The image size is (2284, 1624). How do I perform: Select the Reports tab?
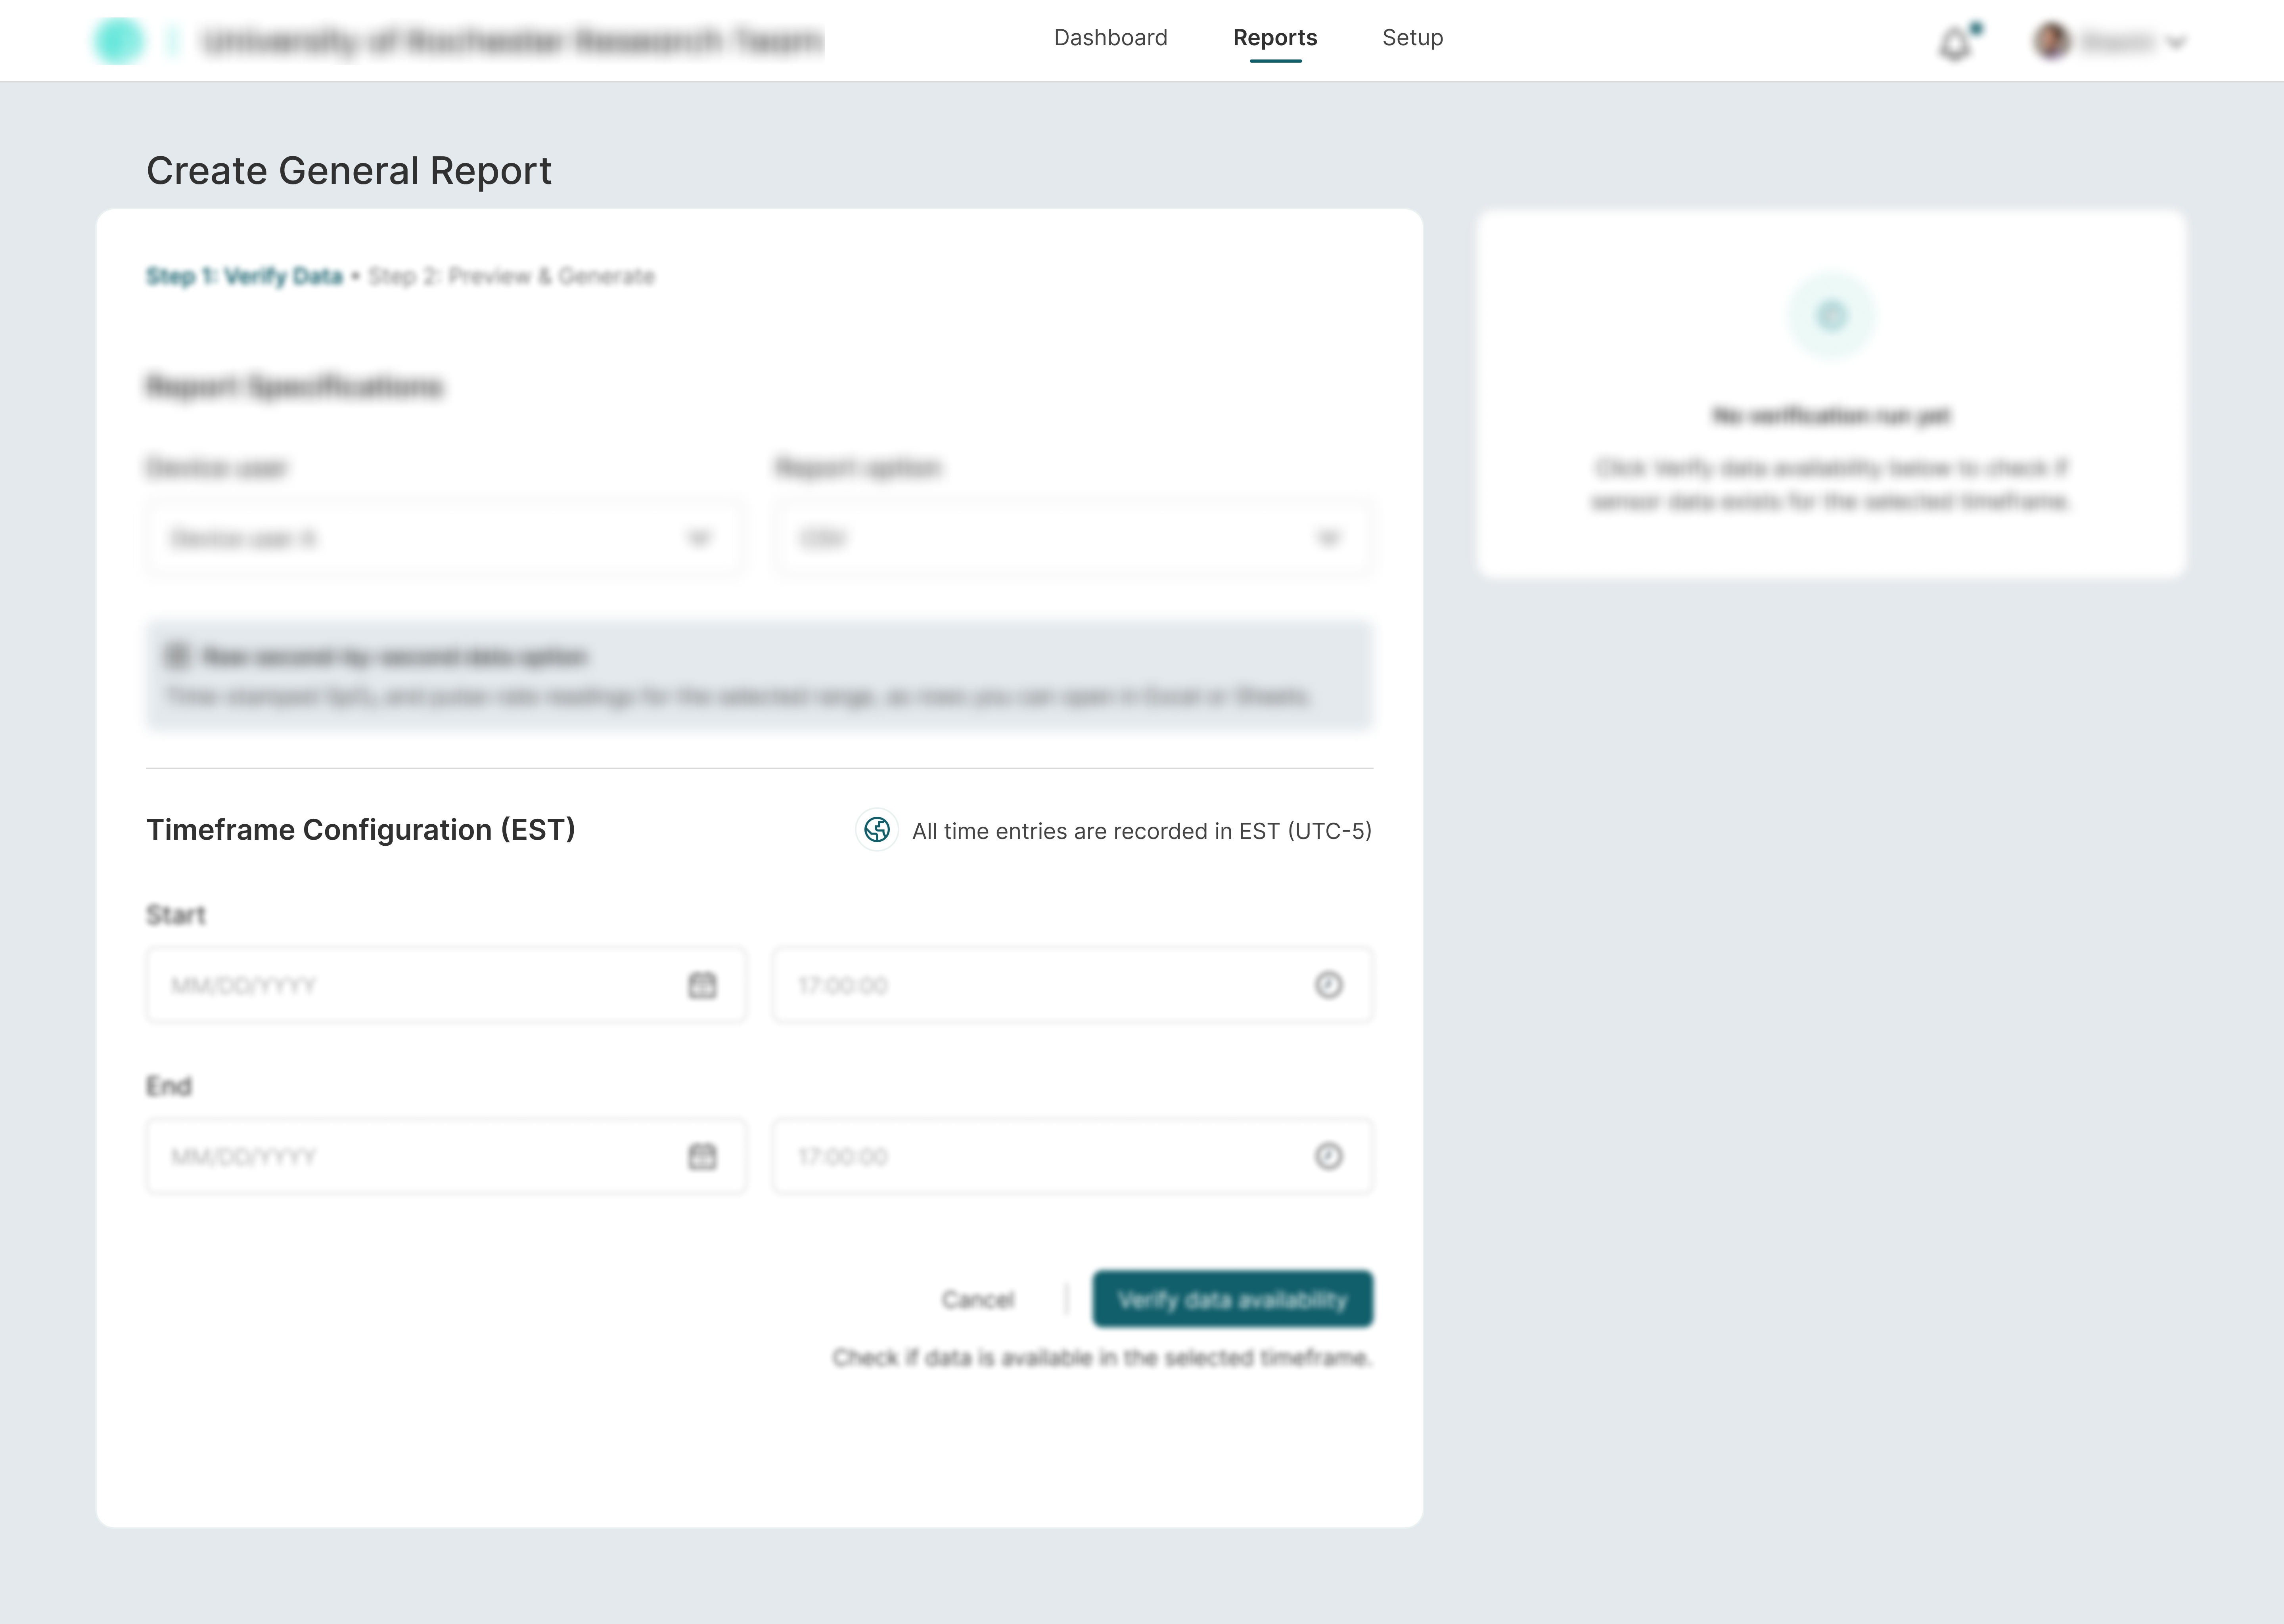point(1275,38)
